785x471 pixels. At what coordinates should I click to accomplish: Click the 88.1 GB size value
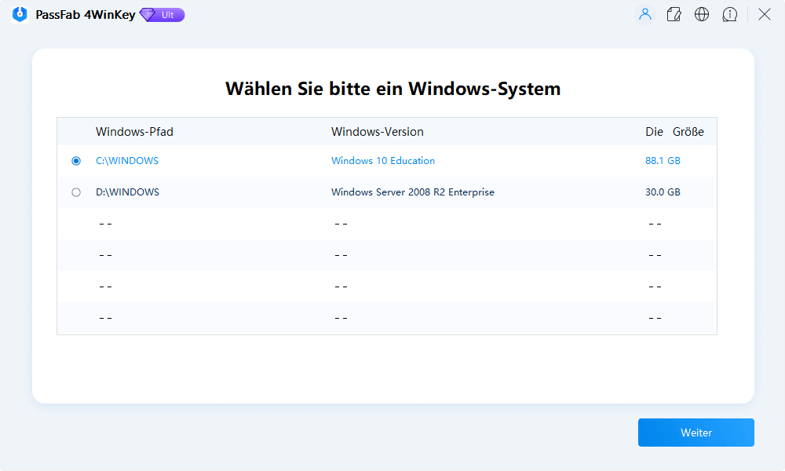[663, 160]
